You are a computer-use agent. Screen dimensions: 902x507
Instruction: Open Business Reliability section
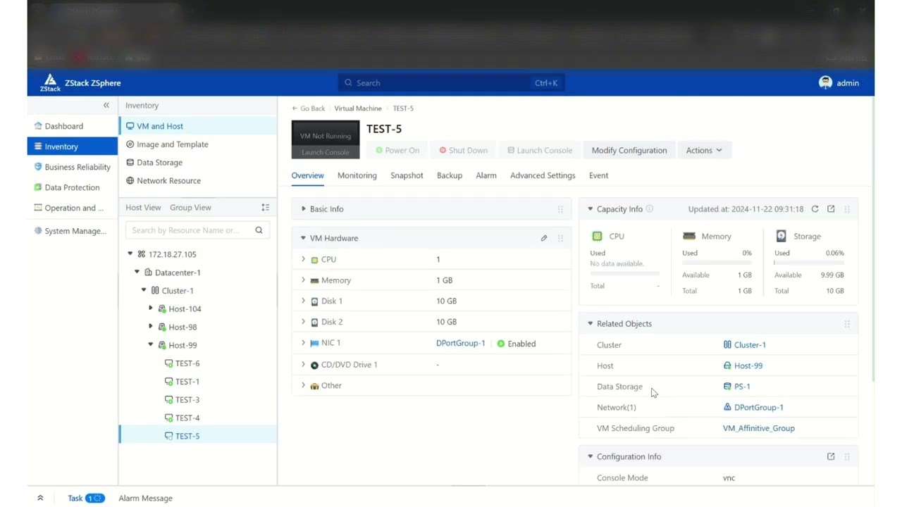point(73,167)
